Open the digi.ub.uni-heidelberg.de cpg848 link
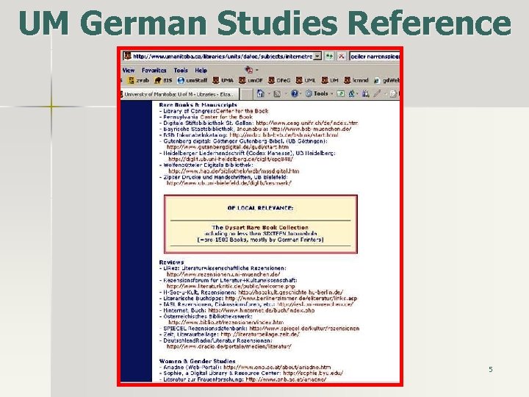The height and width of the screenshot is (397, 529). [x=231, y=159]
